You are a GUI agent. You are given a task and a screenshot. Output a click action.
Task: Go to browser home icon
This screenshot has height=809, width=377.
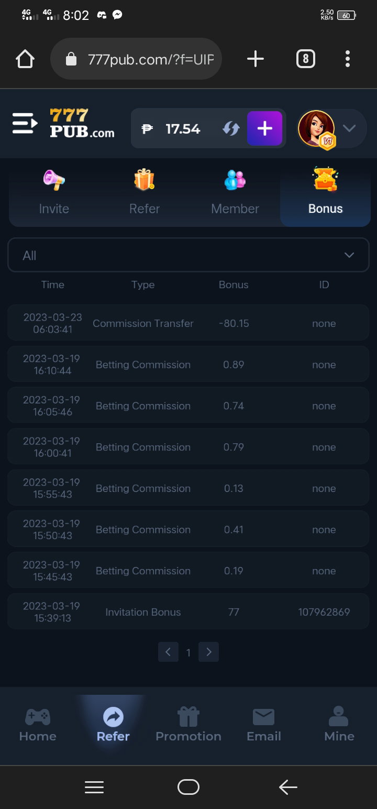click(x=25, y=59)
